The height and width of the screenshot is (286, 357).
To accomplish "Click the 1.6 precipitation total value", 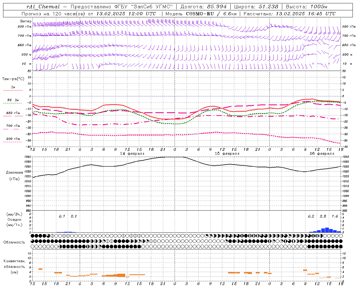I will [335, 216].
